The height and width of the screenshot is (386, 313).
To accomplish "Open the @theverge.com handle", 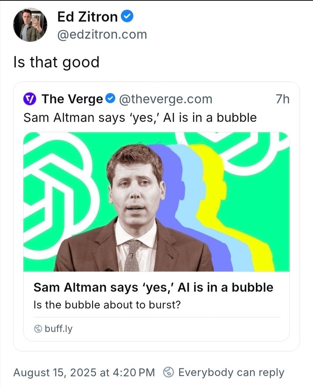I will coord(166,99).
